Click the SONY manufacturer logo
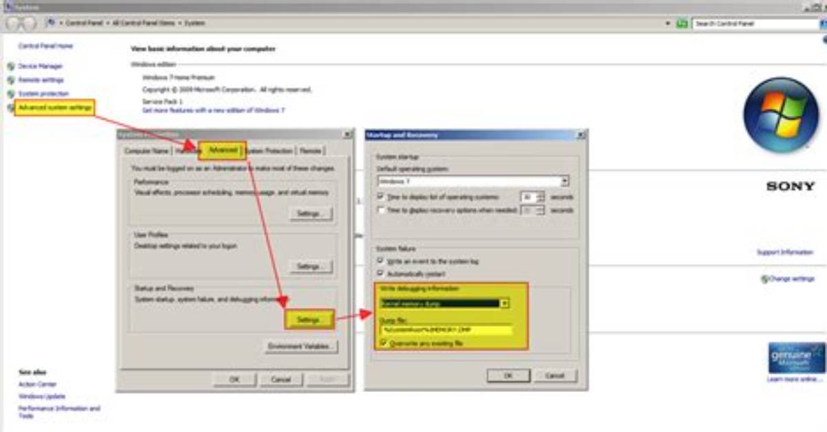The height and width of the screenshot is (432, 827). [790, 186]
